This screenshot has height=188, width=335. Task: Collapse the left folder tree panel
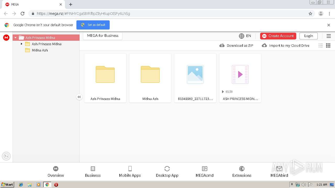click(x=79, y=97)
